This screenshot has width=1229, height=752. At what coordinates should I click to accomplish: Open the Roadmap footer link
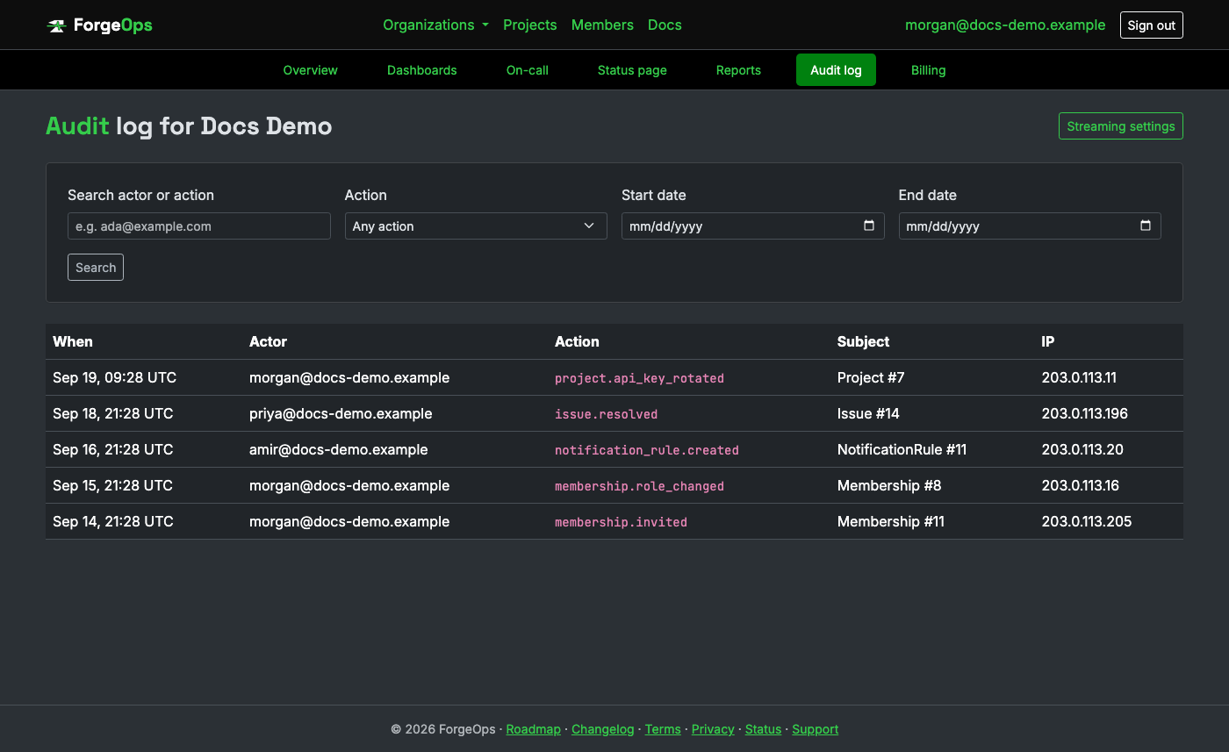coord(533,729)
